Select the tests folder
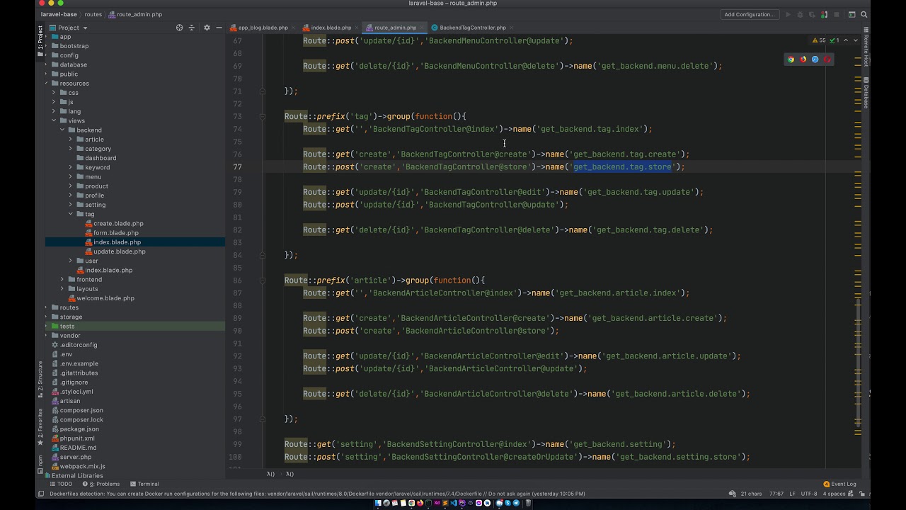 67,327
